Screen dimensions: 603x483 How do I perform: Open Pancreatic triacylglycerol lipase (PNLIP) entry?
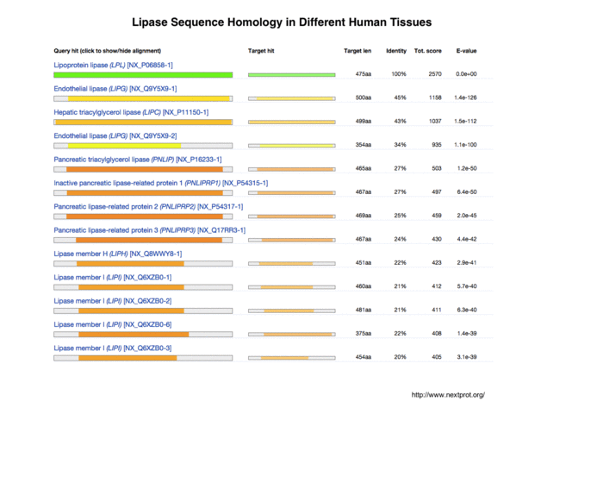point(138,160)
